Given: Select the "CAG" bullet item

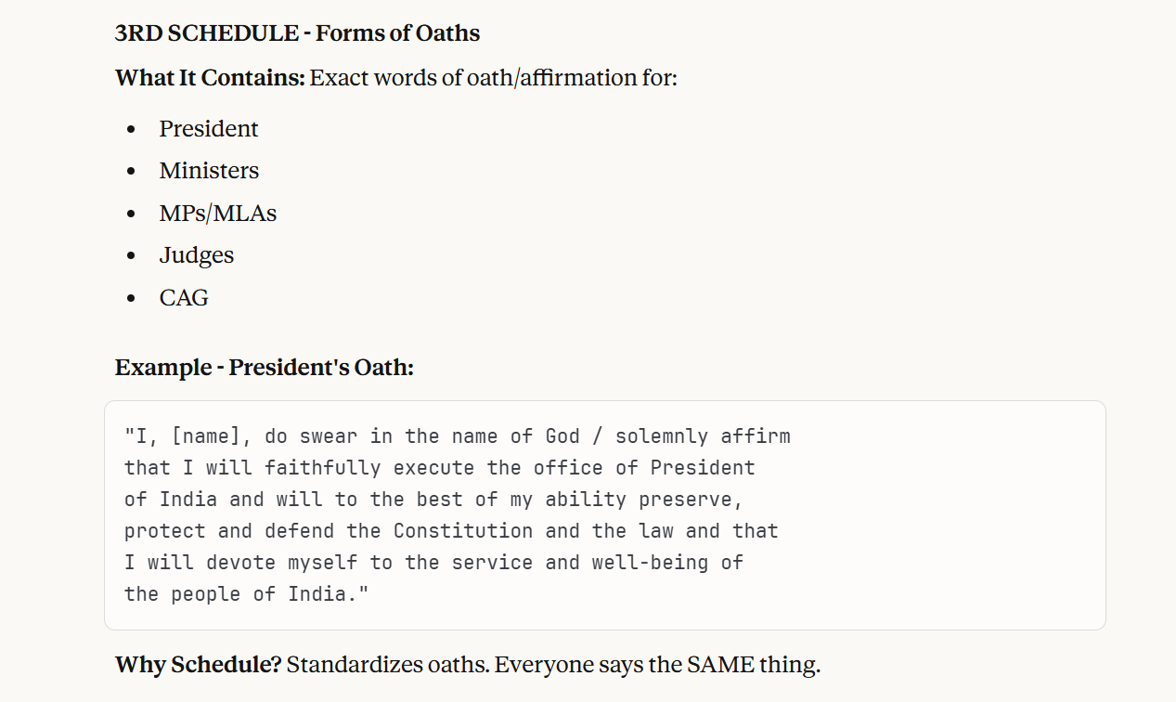Looking at the screenshot, I should pos(184,298).
